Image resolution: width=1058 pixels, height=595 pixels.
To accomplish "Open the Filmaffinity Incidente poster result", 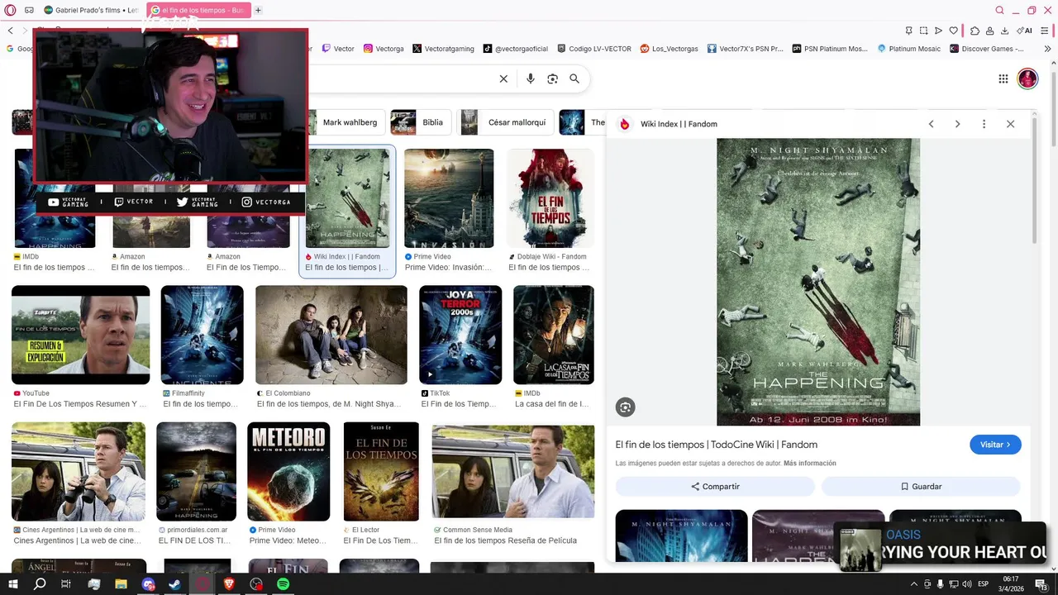I will pos(203,335).
